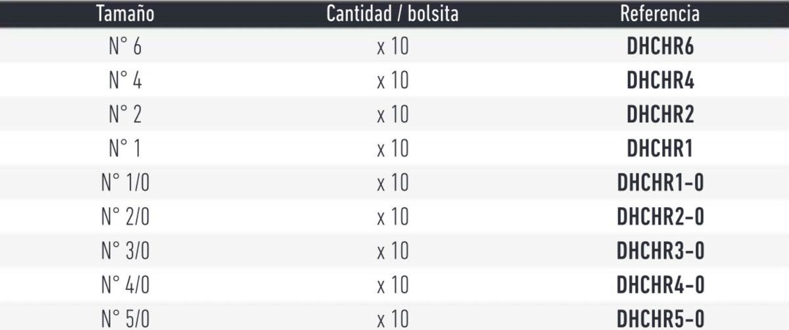Select the N° 6 size cell

coord(125,46)
